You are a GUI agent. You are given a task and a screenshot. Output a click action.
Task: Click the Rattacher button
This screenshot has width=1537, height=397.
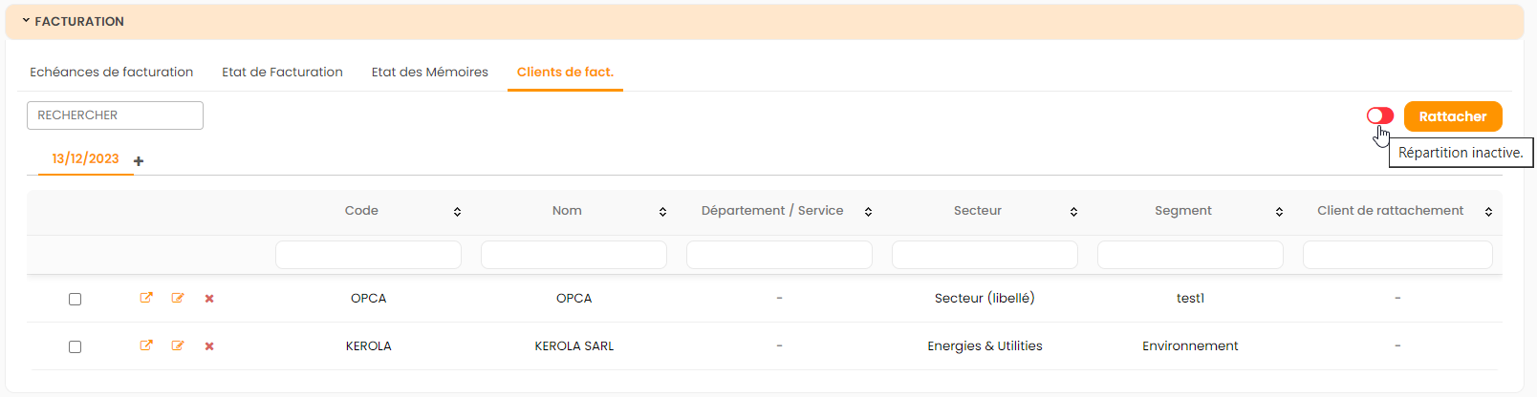click(1452, 116)
